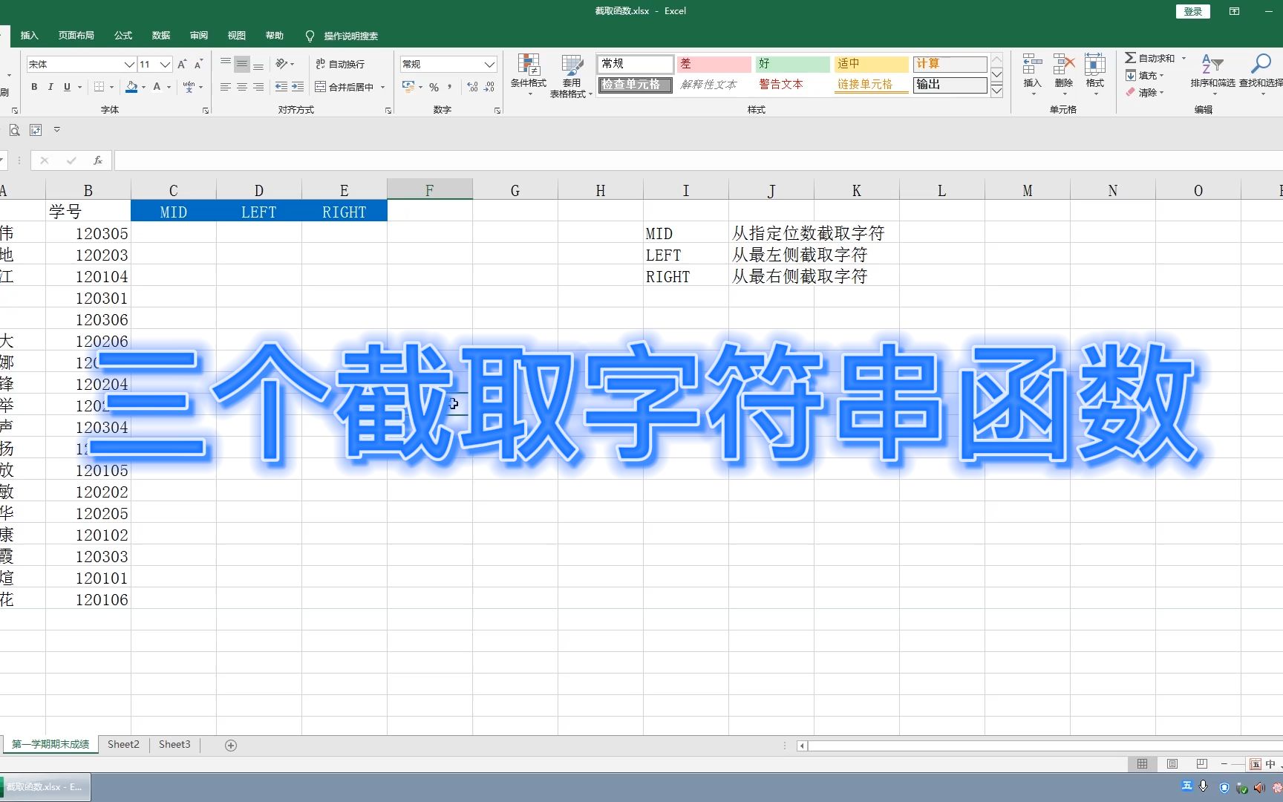
Task: Open font size 11 dropdown
Action: click(166, 65)
